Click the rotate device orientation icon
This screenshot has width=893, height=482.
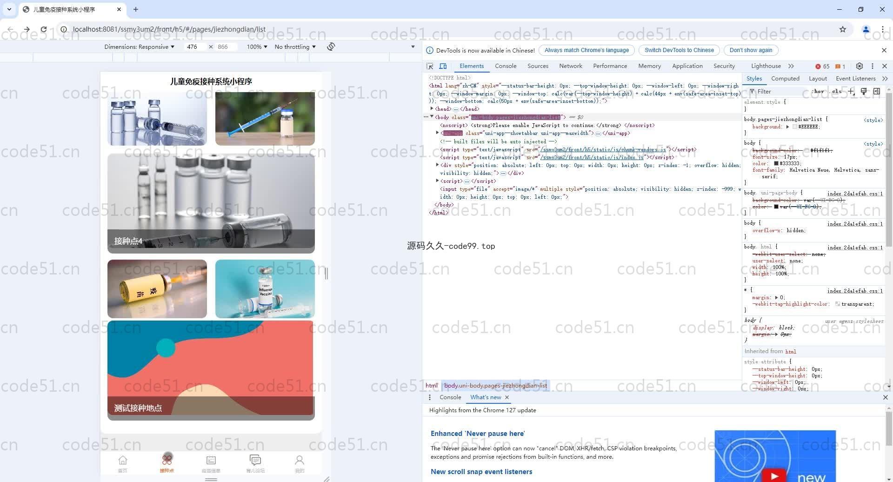tap(331, 47)
